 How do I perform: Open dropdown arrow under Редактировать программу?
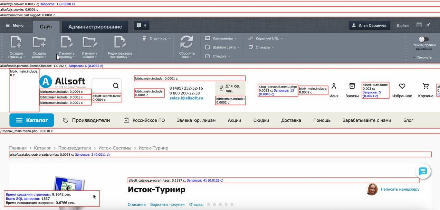tap(130, 57)
